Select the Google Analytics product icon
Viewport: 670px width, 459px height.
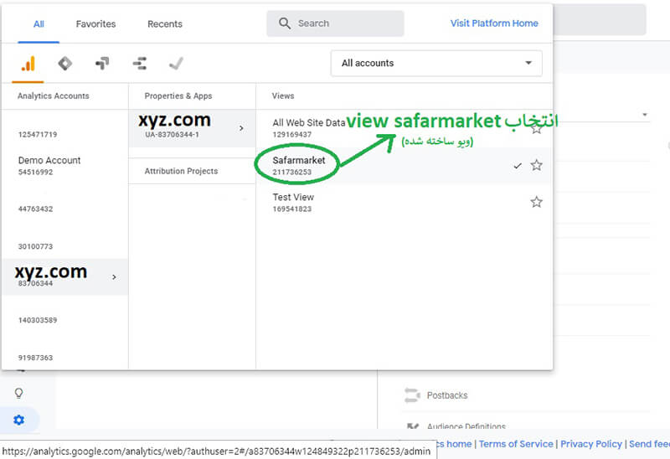click(x=28, y=64)
